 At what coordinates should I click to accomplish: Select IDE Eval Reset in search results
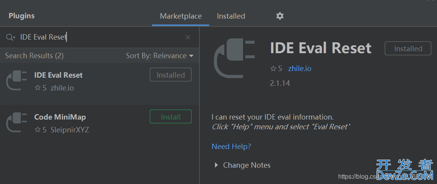point(100,83)
